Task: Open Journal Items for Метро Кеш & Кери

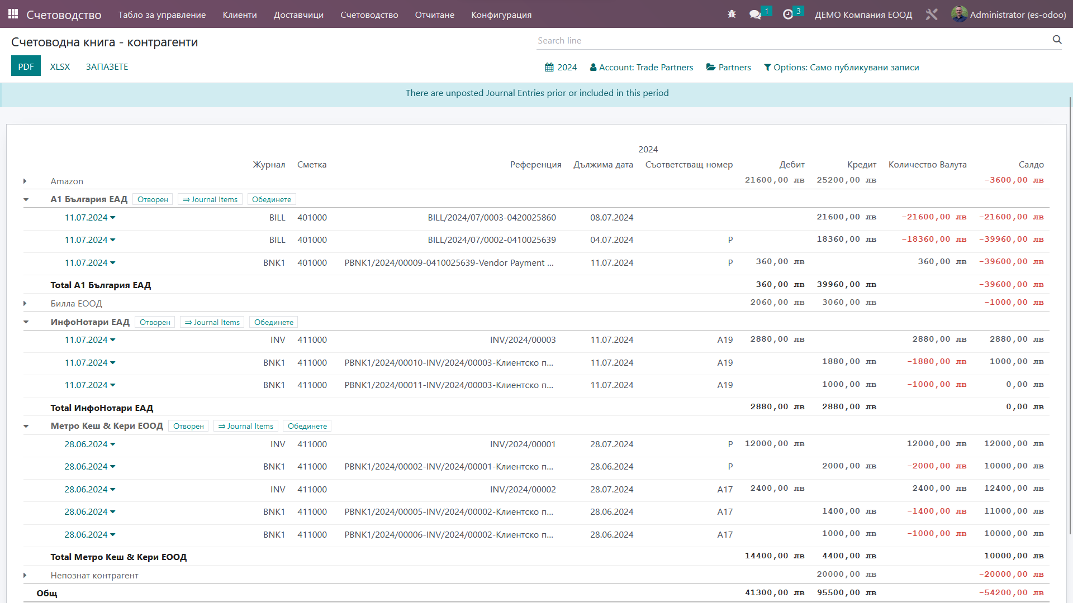Action: click(x=245, y=426)
